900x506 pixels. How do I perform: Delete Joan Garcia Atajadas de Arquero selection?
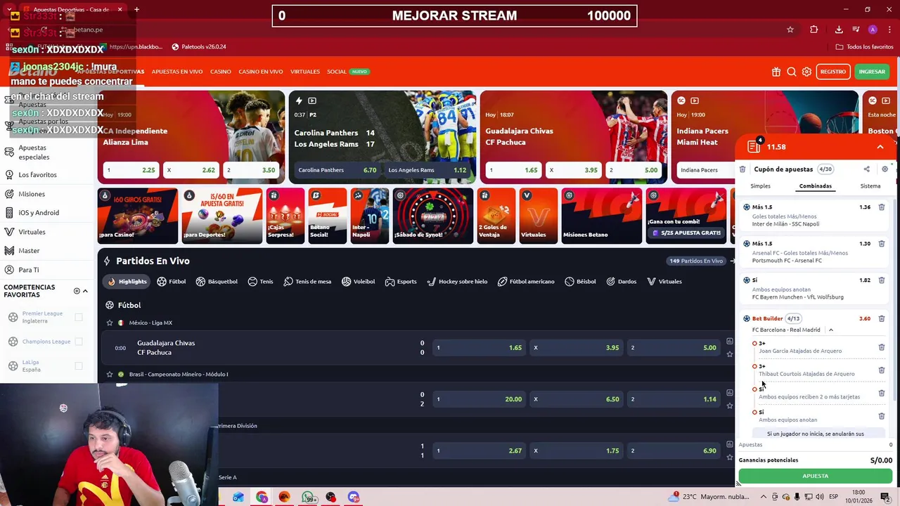pyautogui.click(x=881, y=347)
